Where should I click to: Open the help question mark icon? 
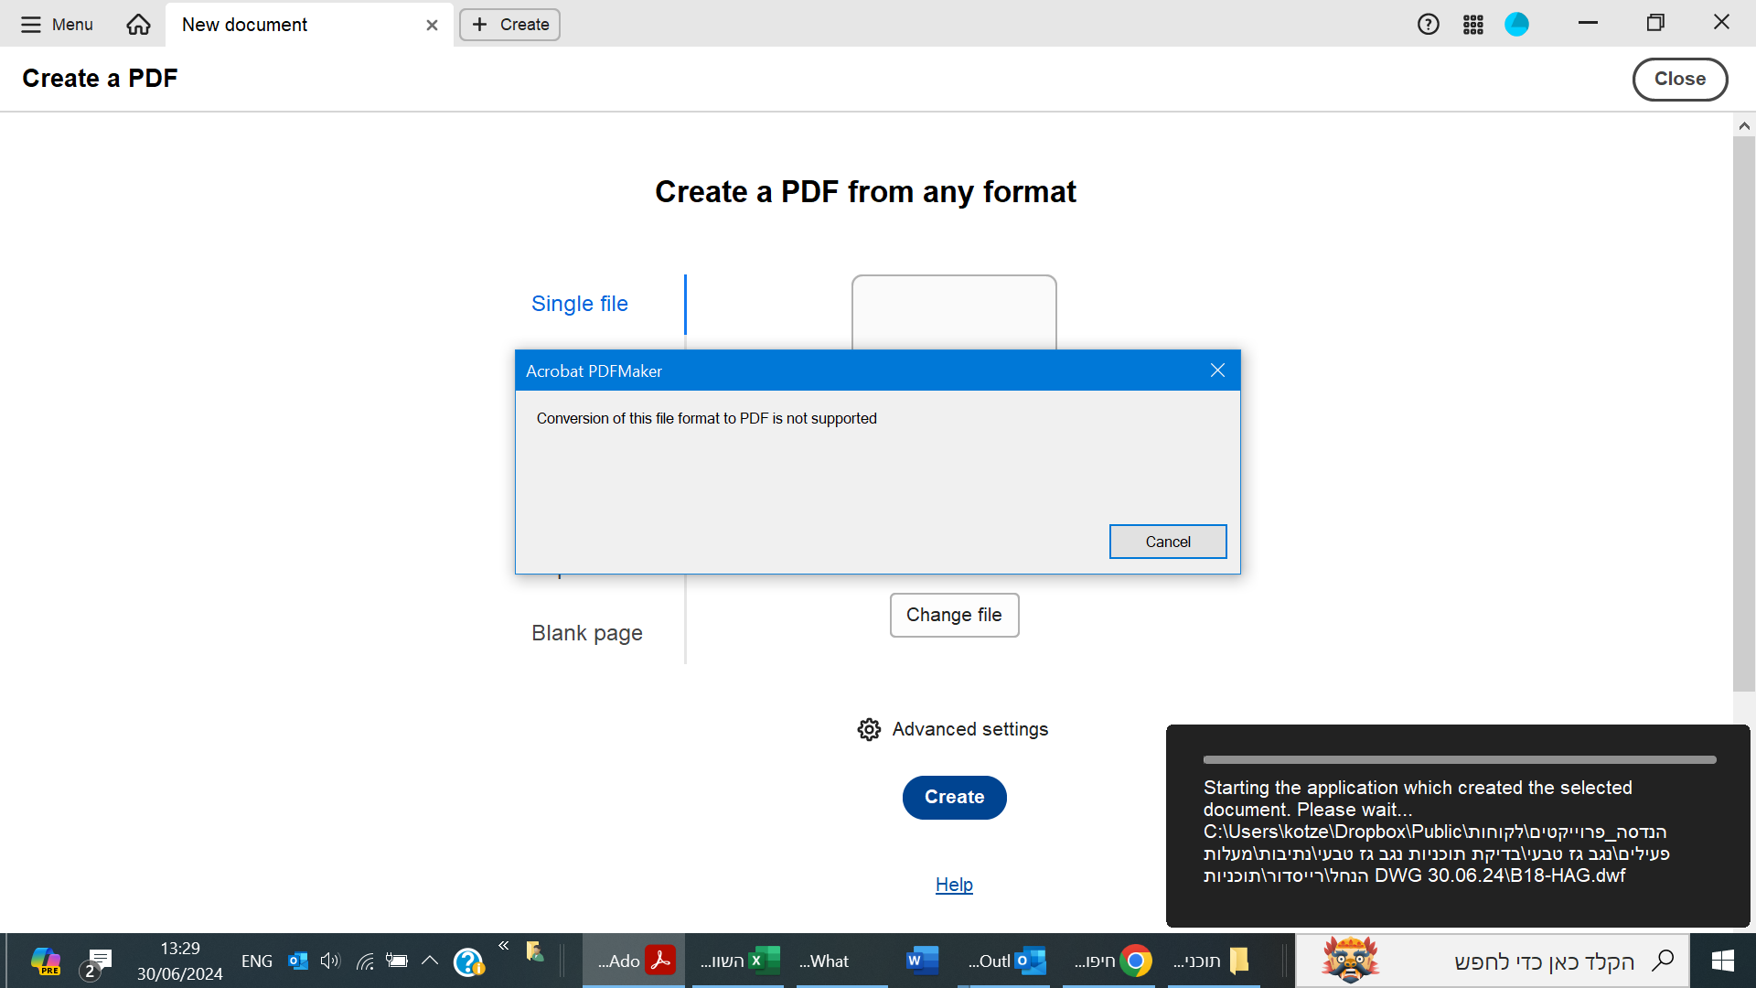point(1429,24)
